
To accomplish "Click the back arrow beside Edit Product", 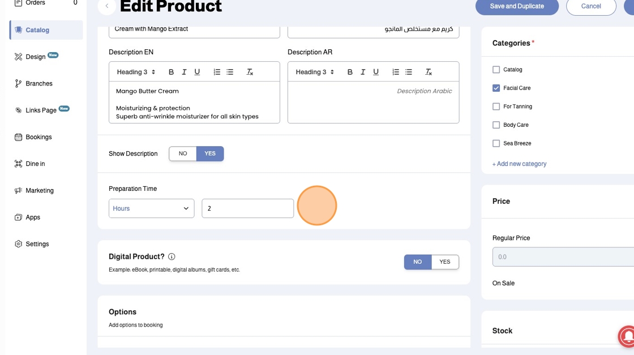I will (x=107, y=6).
